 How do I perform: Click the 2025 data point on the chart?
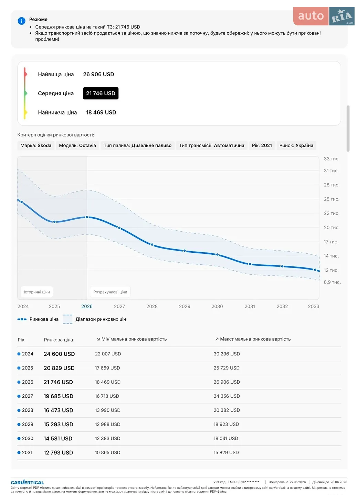point(54,222)
